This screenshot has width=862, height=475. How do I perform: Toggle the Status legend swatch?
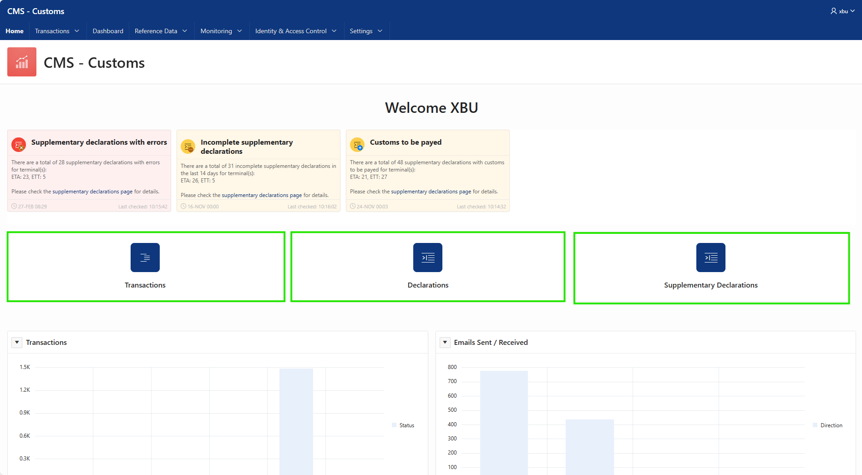pyautogui.click(x=394, y=425)
